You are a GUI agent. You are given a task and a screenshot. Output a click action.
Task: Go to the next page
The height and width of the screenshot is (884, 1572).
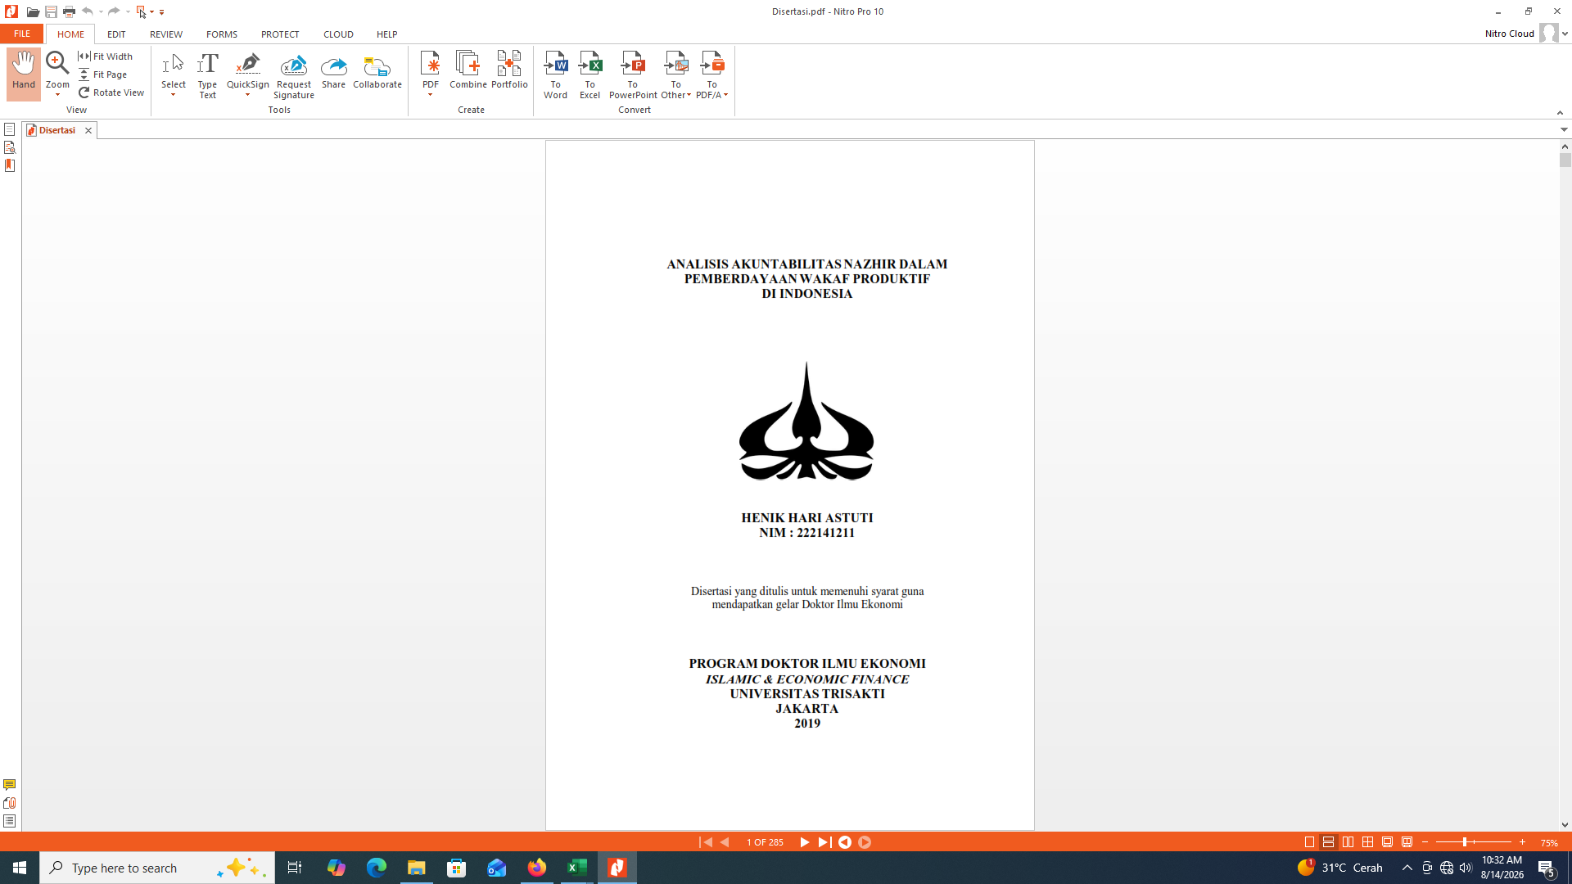coord(804,842)
